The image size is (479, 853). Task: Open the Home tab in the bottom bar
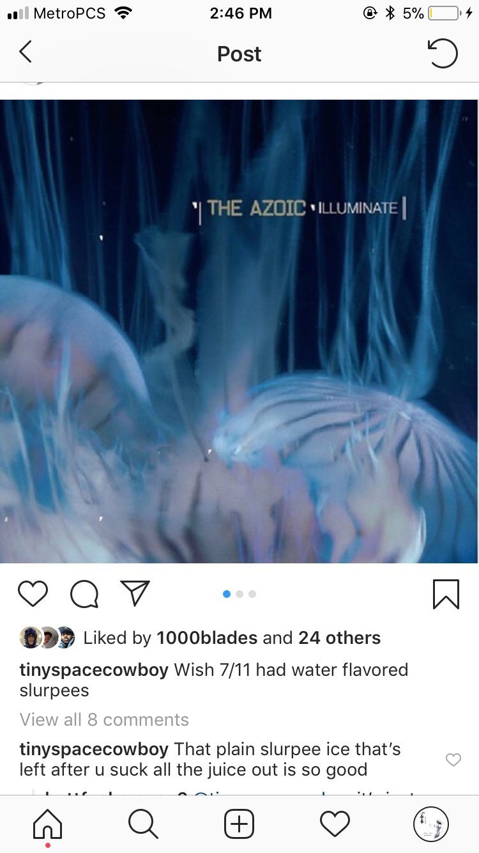48,824
